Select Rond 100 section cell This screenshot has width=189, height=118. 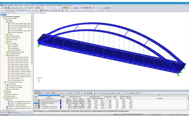[50, 105]
